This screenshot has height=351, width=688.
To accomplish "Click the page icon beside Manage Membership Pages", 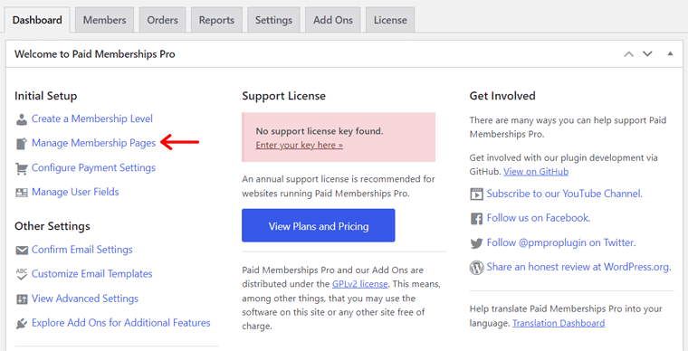I will click(x=21, y=144).
